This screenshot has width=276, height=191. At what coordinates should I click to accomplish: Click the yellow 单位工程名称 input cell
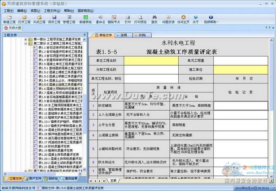coord(151,61)
